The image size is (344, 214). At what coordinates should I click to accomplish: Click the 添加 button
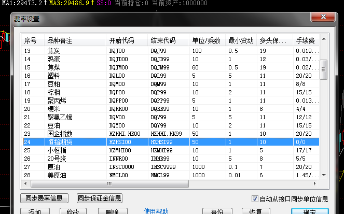click(35, 211)
